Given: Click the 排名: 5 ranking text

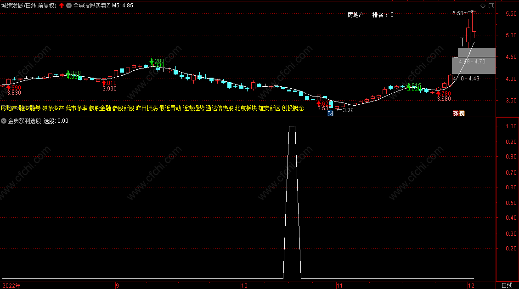Looking at the screenshot, I should tap(383, 15).
